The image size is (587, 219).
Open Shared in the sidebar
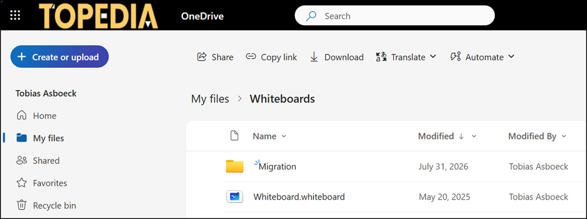[x=46, y=160]
